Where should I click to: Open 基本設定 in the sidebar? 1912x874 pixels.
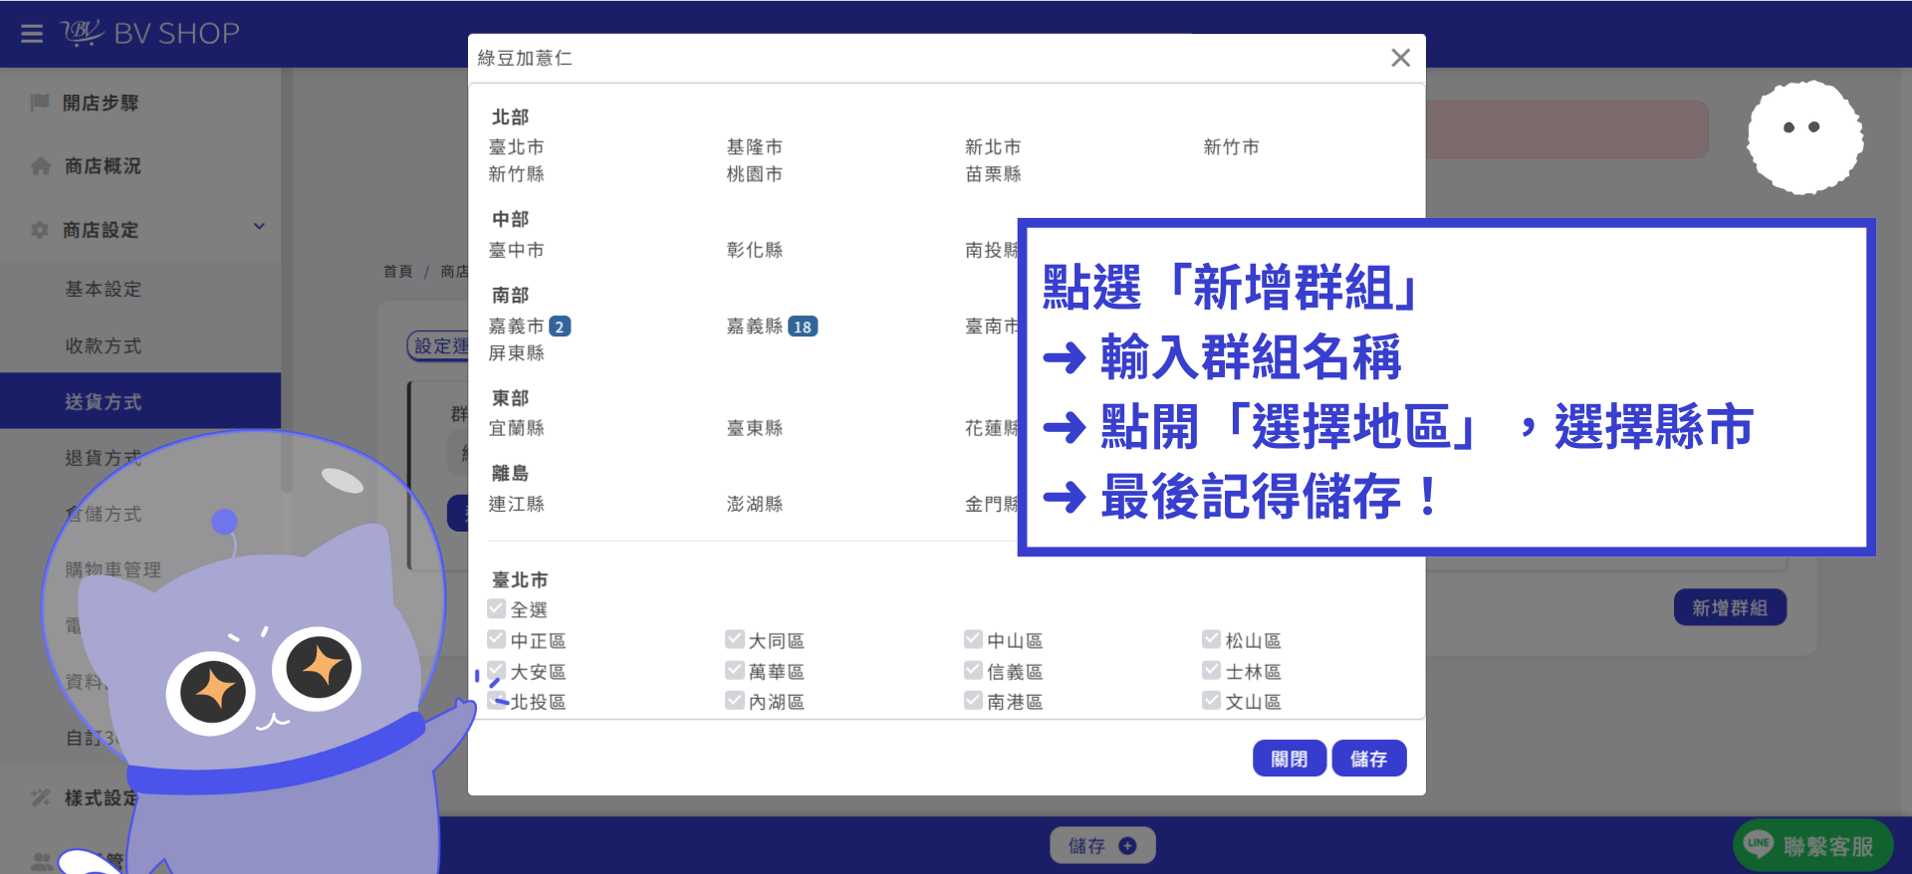(x=104, y=290)
